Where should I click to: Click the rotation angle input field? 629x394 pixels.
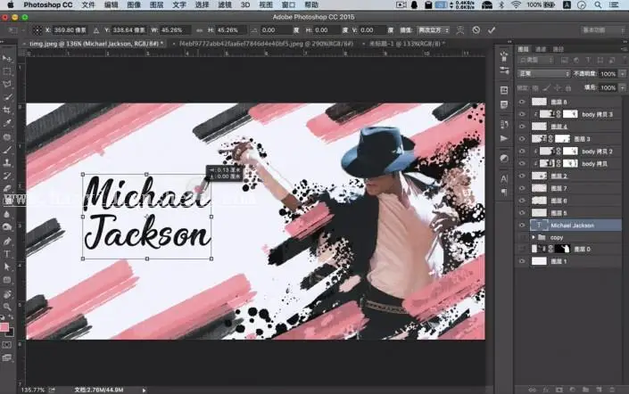pyautogui.click(x=277, y=30)
